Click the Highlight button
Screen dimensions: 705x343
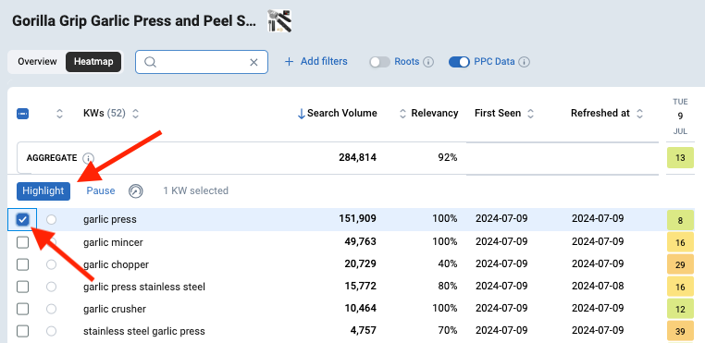(43, 191)
